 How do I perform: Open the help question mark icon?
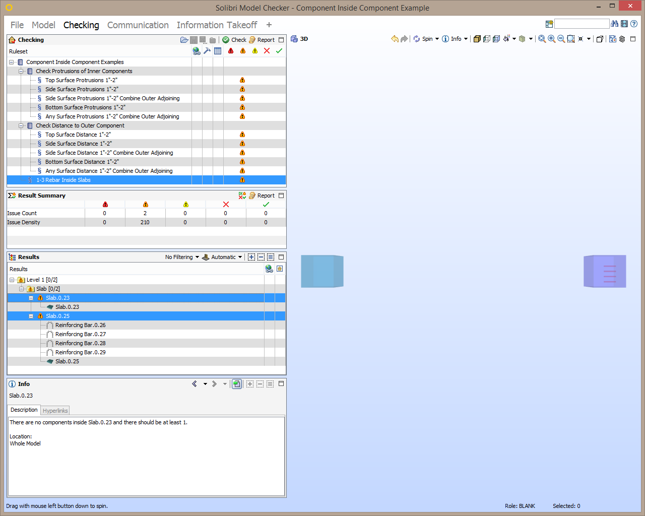coord(634,24)
